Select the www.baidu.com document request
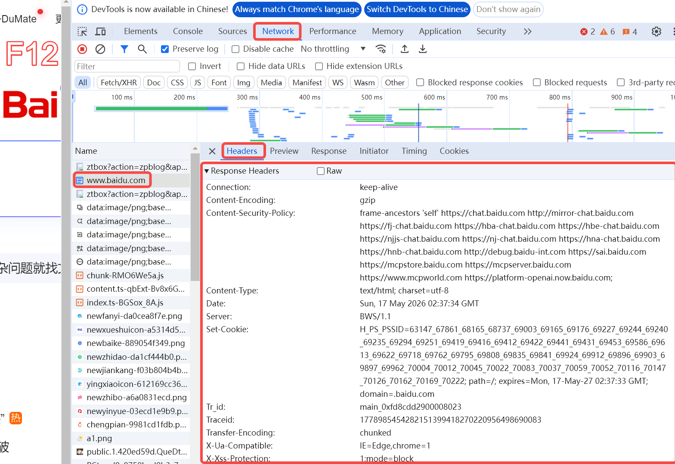The height and width of the screenshot is (464, 675). 131,180
